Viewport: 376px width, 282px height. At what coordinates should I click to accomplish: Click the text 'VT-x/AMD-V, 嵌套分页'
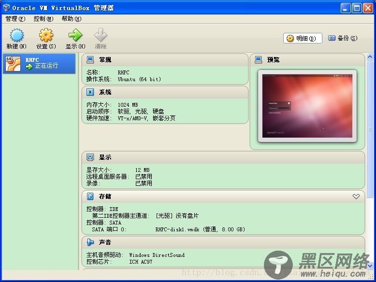tap(146, 118)
